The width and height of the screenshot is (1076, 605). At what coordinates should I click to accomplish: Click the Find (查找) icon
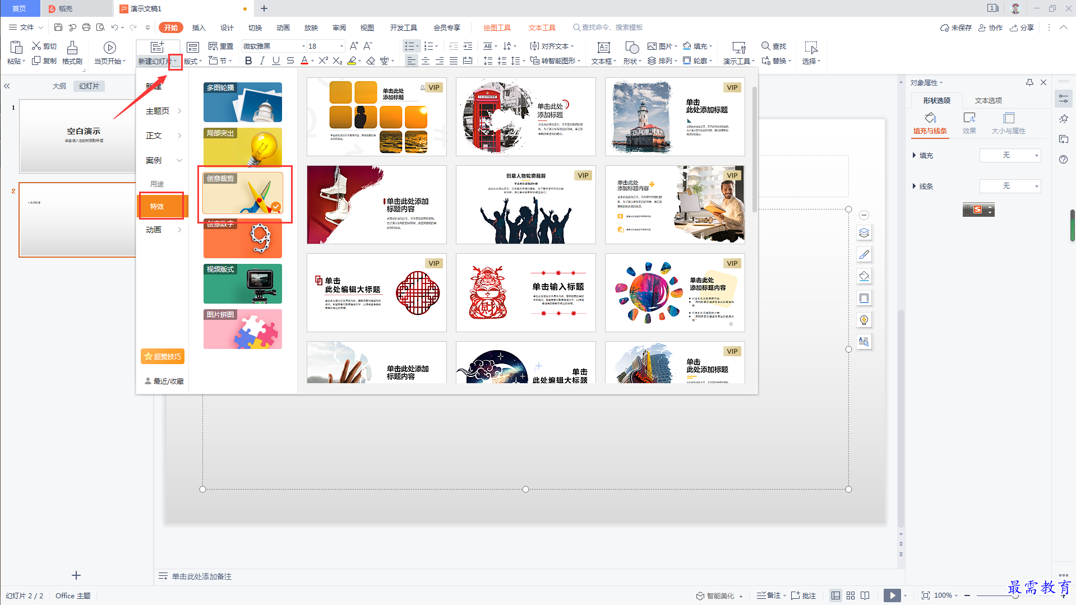[x=765, y=46]
